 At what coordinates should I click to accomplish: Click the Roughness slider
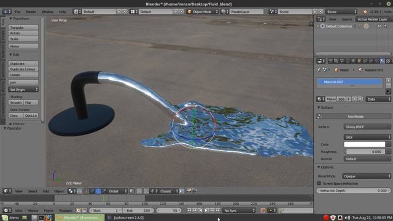[x=365, y=152]
